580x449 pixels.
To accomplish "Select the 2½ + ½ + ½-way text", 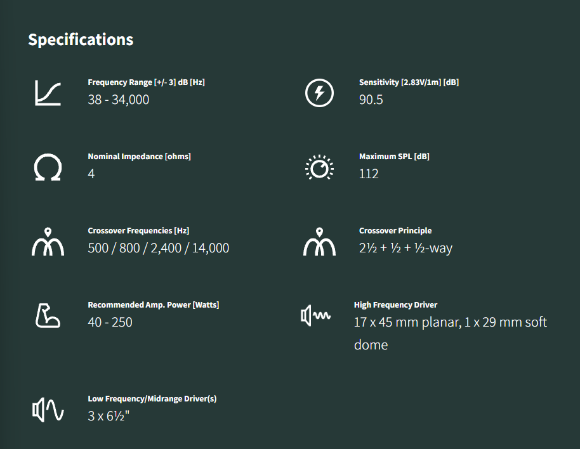I will [x=405, y=248].
